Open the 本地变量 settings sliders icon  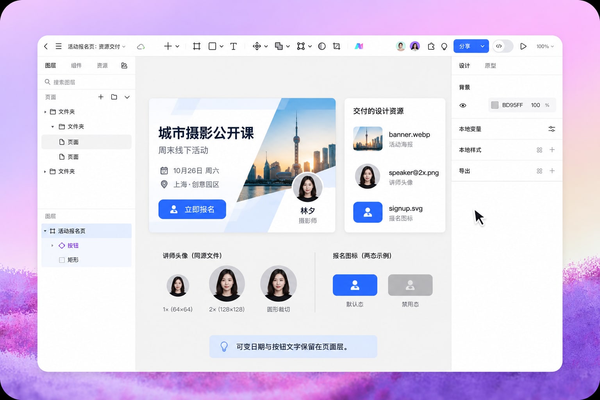point(552,129)
